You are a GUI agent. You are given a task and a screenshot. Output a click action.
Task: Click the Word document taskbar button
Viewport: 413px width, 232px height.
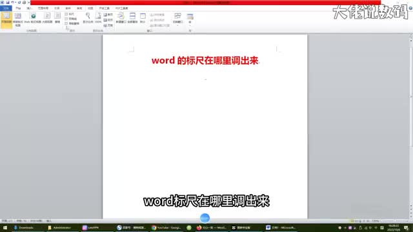(281, 227)
